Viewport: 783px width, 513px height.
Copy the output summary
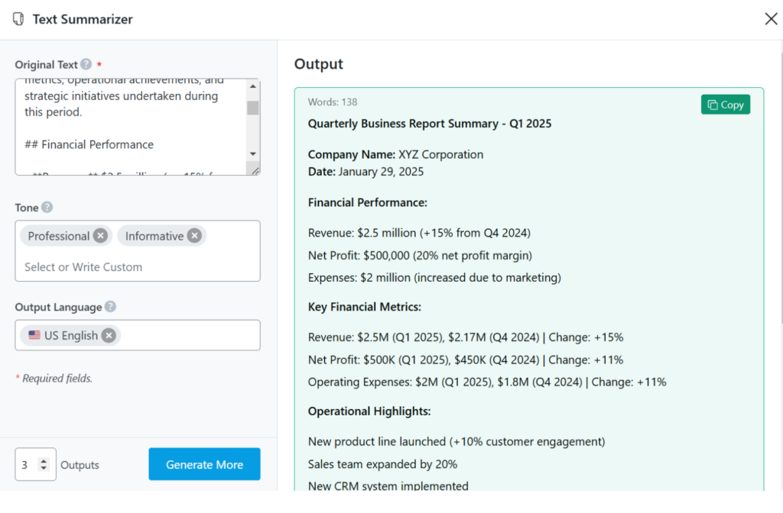coord(725,105)
